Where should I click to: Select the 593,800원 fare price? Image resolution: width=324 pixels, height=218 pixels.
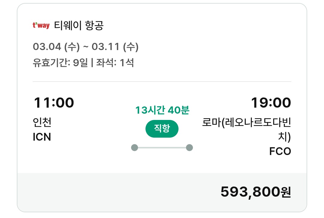coord(256,192)
